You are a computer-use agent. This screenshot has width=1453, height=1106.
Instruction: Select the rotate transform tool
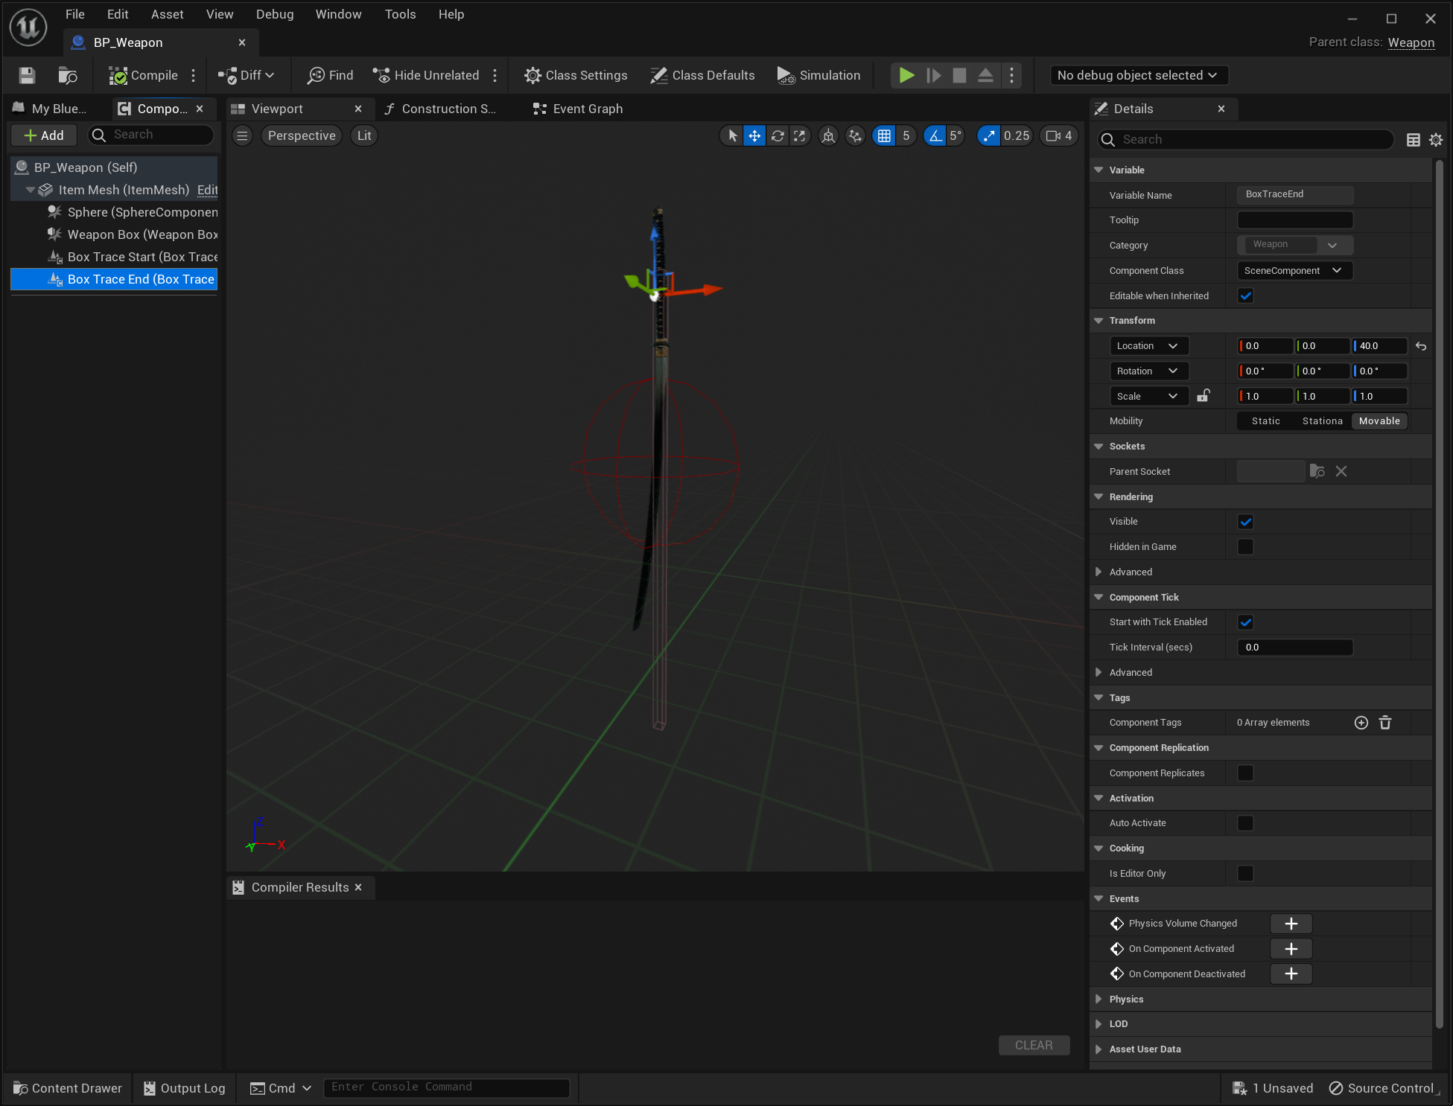pyautogui.click(x=778, y=135)
